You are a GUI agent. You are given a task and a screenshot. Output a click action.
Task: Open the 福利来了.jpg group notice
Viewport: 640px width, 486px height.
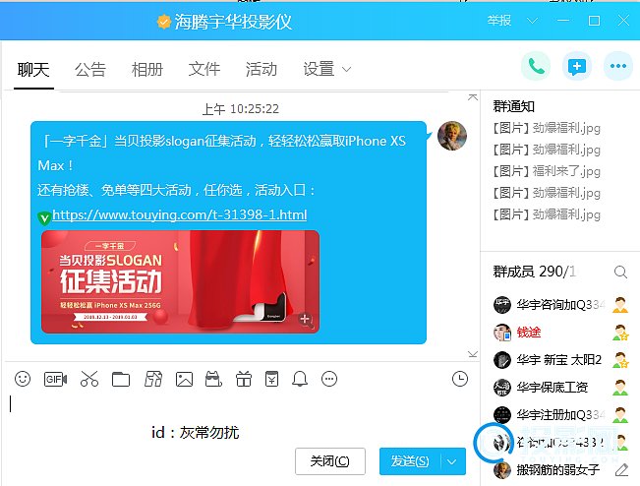pyautogui.click(x=547, y=171)
